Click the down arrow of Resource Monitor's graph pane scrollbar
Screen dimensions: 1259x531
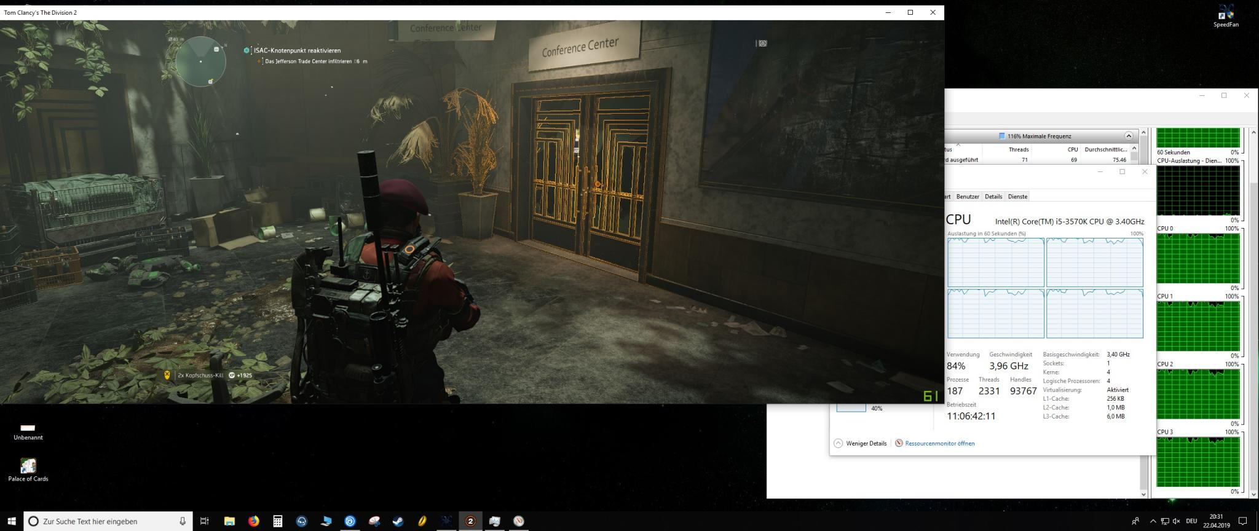pyautogui.click(x=1254, y=494)
